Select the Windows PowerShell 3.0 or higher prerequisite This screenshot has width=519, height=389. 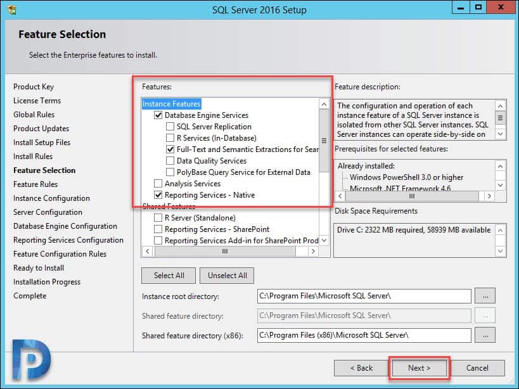[406, 177]
